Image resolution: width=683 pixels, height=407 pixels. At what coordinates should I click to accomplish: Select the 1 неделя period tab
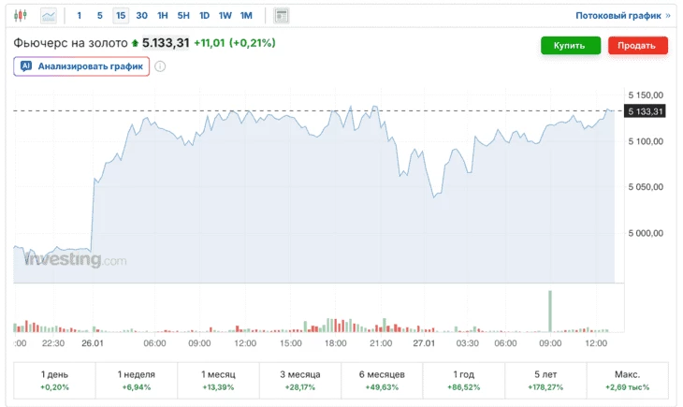point(137,380)
